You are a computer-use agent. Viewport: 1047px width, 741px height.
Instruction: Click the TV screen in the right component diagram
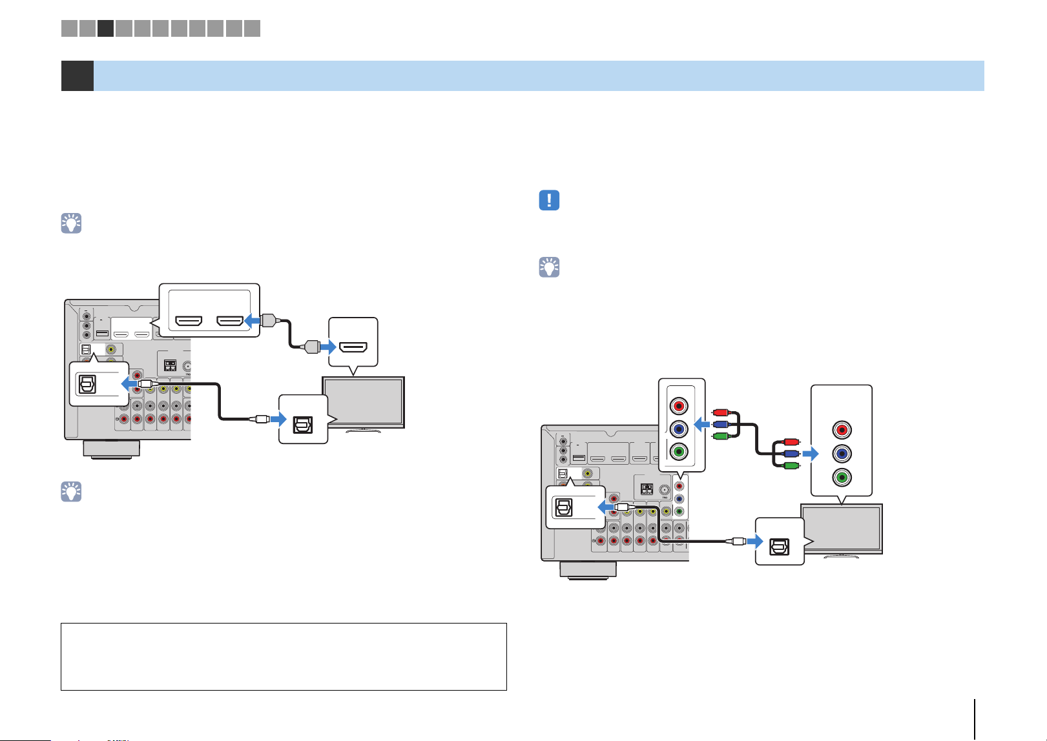click(842, 528)
